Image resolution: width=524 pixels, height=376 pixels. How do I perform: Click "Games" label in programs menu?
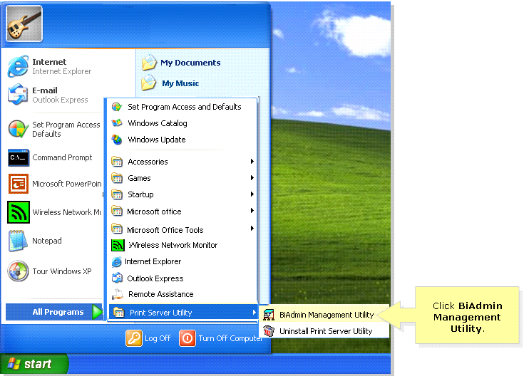pos(139,178)
